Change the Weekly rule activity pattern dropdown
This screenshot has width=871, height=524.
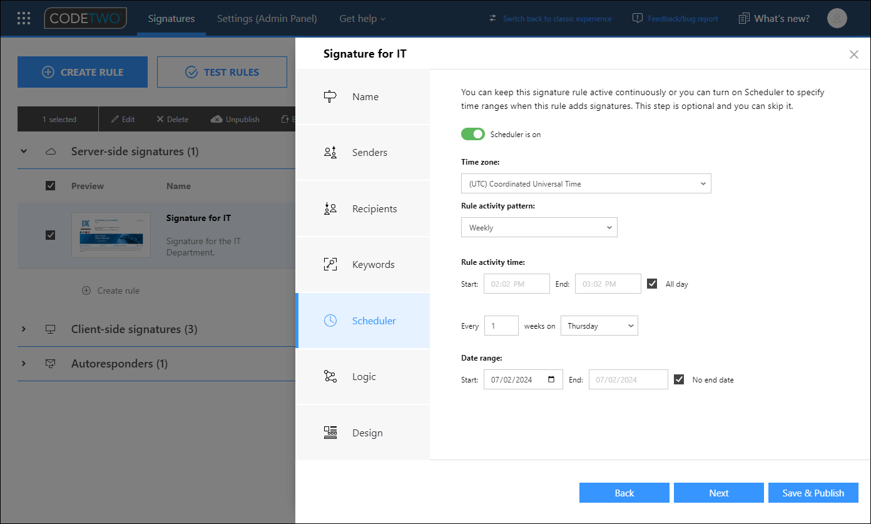539,227
